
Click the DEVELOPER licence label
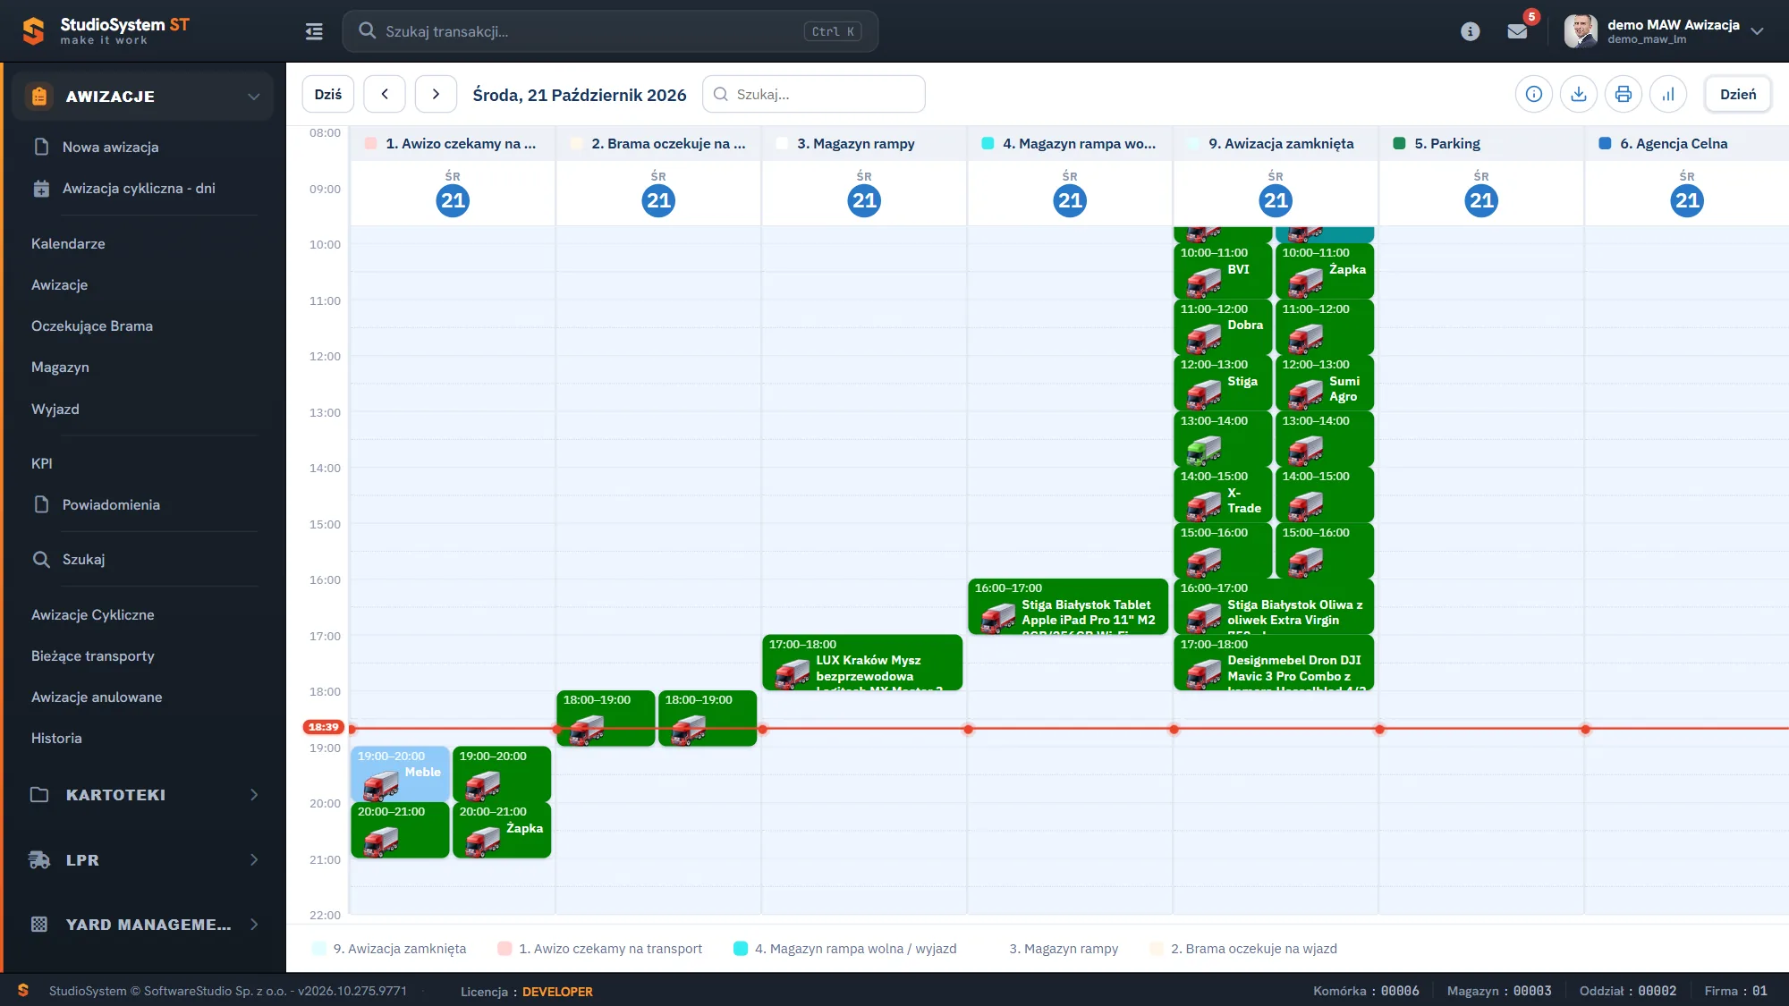[x=557, y=992]
